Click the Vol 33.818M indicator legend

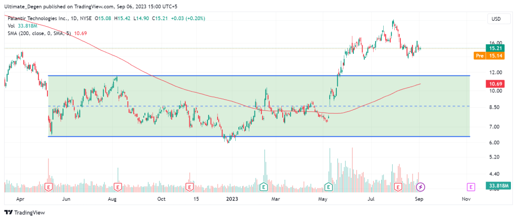[x=22, y=26]
